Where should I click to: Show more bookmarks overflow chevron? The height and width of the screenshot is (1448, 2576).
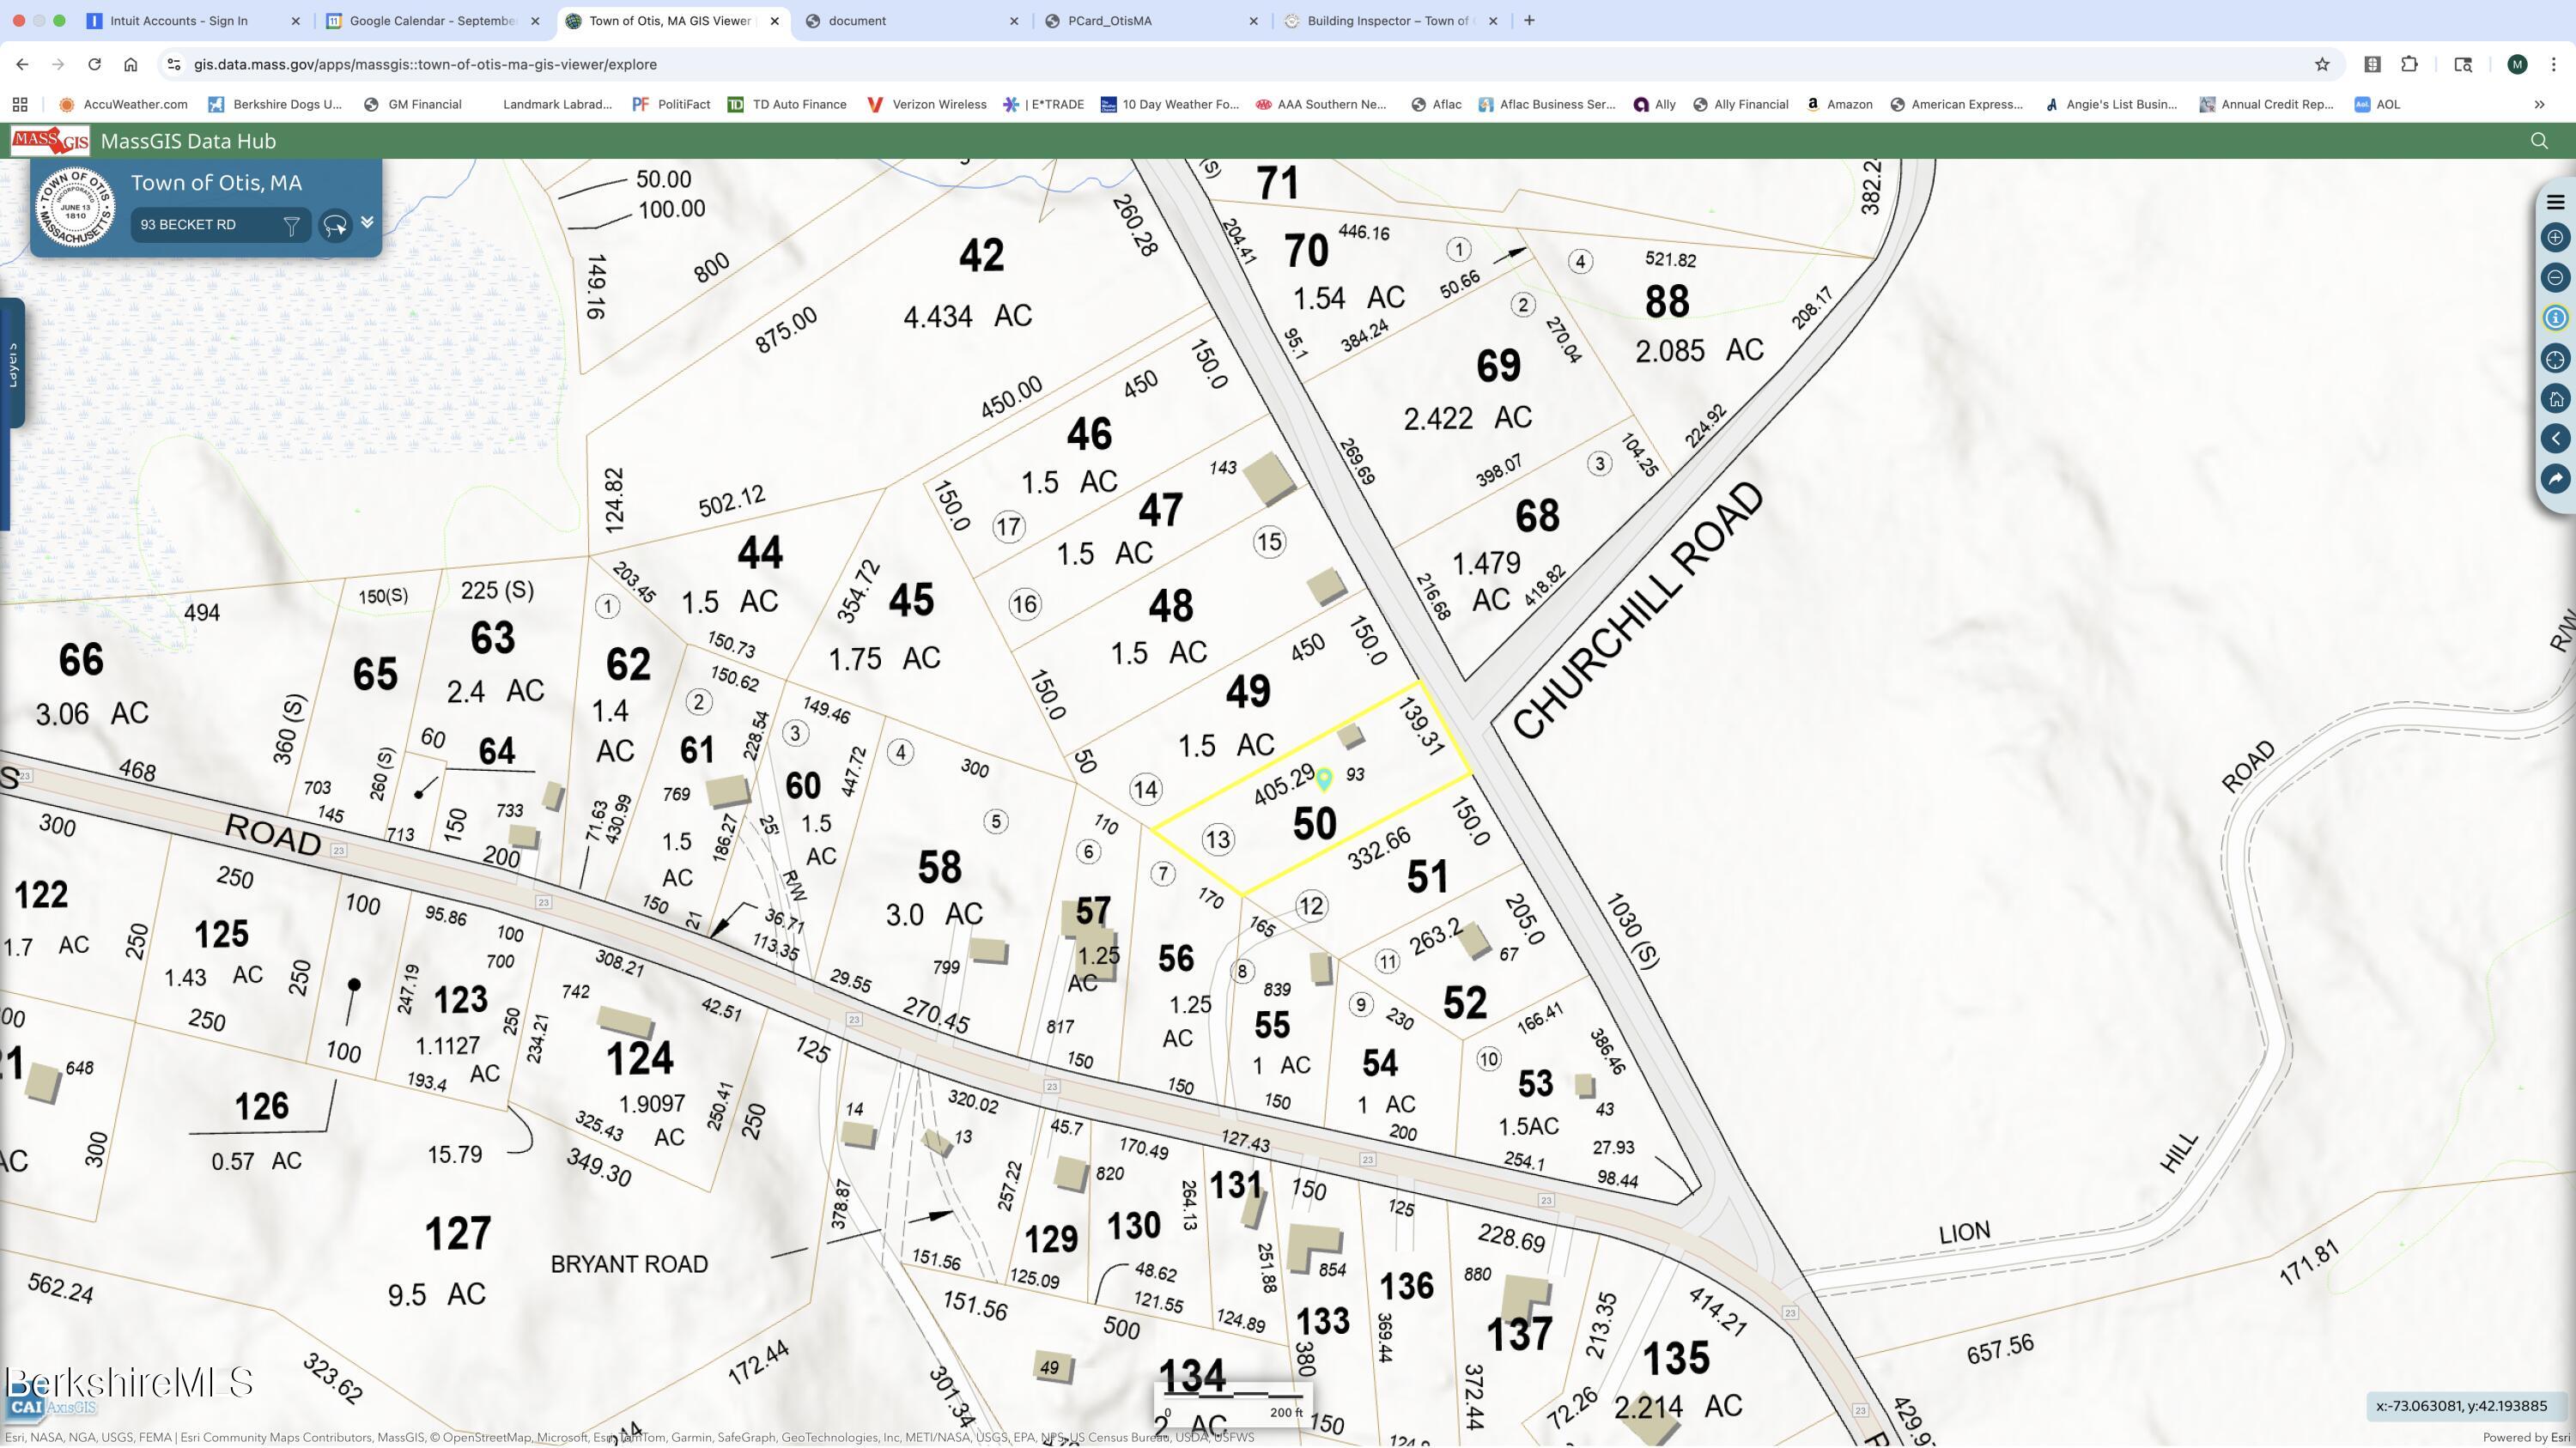pos(2539,104)
